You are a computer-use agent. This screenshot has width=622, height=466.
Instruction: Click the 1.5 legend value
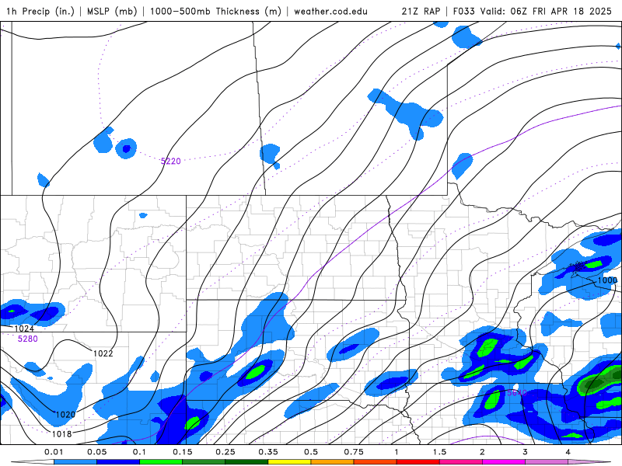(x=439, y=452)
